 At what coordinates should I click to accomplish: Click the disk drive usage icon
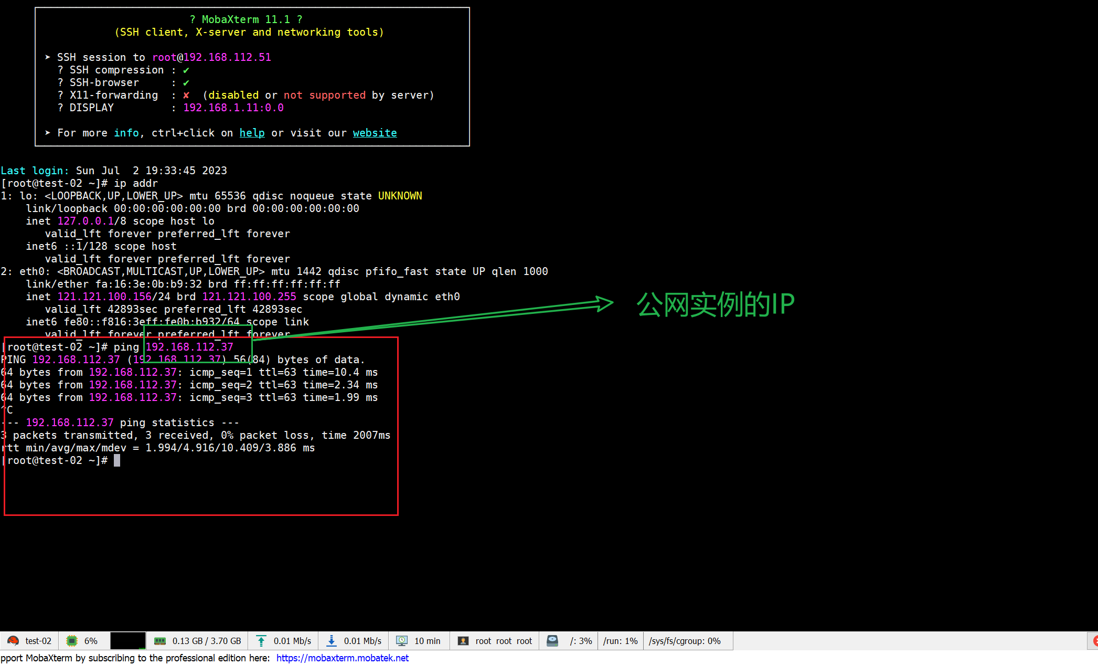pyautogui.click(x=552, y=640)
